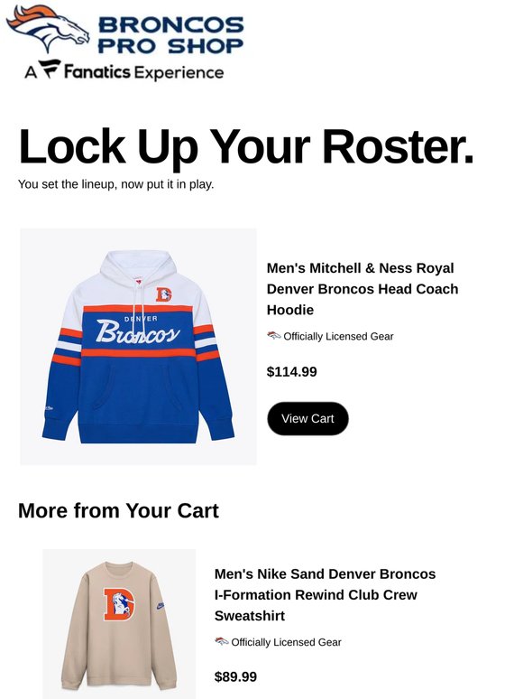Screen dimensions: 523x699
Task: Click the hoodie's Officially Licensed Gear text
Action: [338, 337]
